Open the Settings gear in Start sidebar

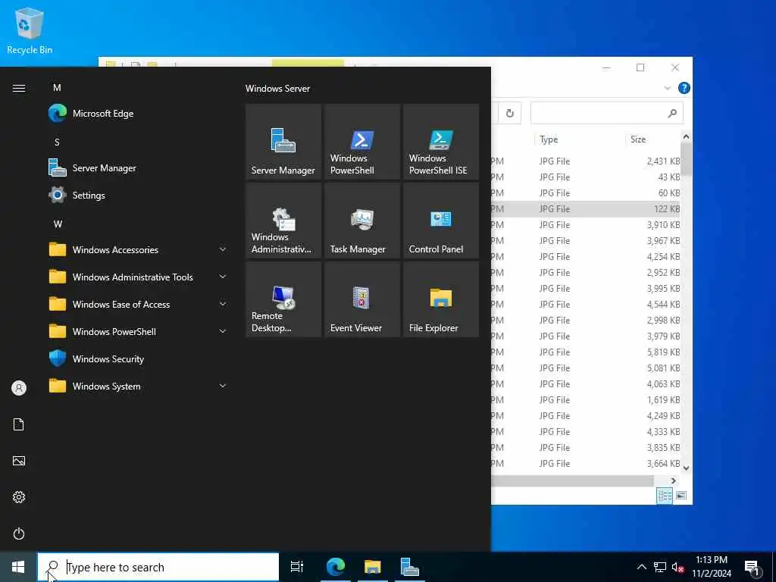(19, 497)
